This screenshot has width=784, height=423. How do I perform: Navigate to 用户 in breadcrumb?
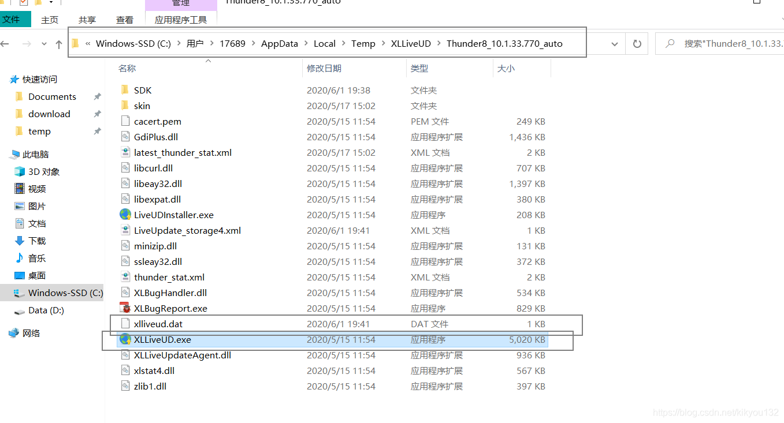195,44
